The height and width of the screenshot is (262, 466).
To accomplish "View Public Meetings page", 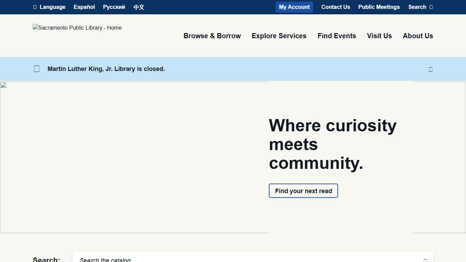I will pos(379,7).
